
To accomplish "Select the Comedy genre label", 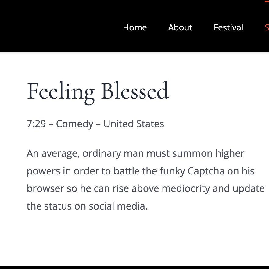I will pos(75,124).
